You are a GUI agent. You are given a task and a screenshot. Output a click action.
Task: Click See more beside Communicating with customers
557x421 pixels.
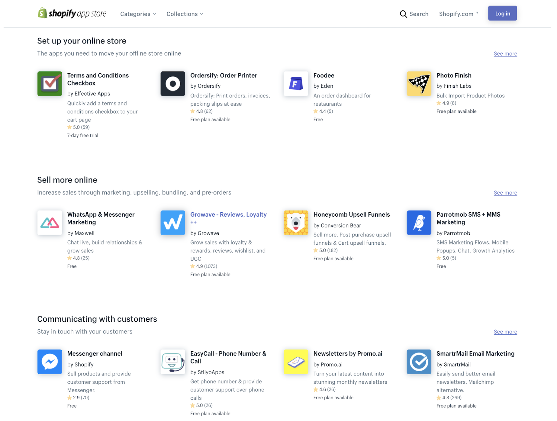click(x=505, y=331)
